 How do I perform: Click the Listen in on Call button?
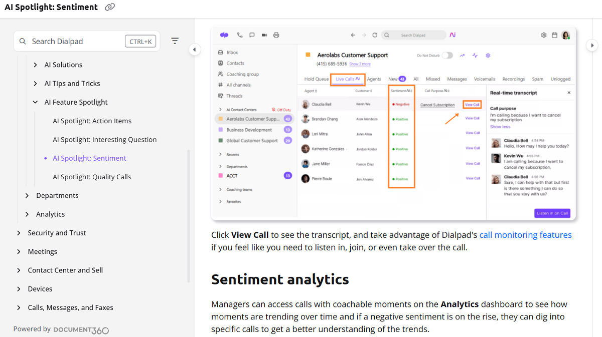coord(552,213)
